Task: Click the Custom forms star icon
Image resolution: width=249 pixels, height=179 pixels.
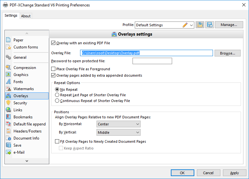Action: (x=8, y=47)
